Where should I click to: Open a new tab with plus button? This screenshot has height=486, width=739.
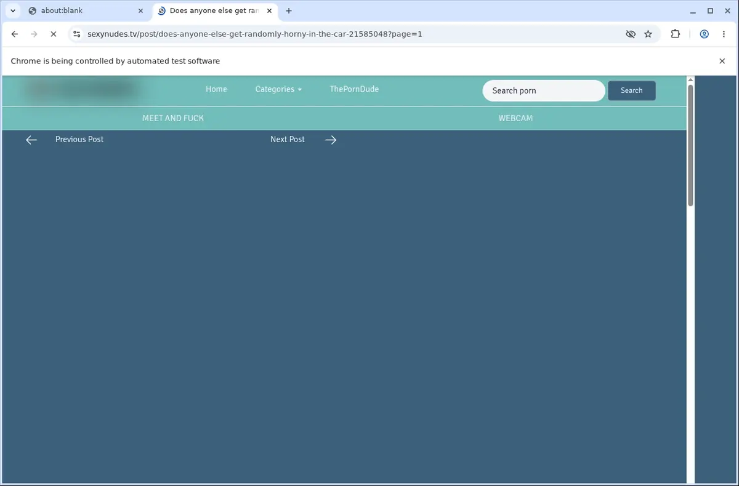point(289,10)
